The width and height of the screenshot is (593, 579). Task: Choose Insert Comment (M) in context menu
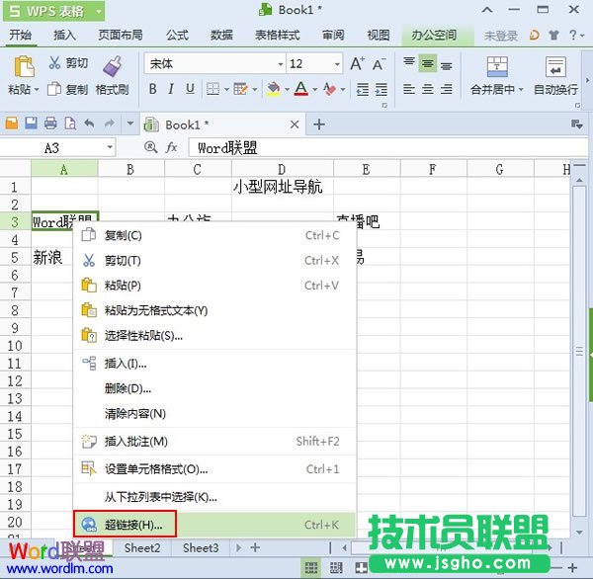[214, 441]
